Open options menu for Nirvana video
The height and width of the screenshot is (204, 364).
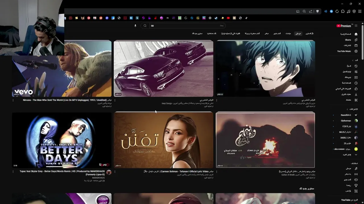[13, 100]
